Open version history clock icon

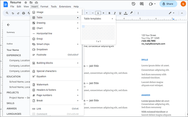133,4
